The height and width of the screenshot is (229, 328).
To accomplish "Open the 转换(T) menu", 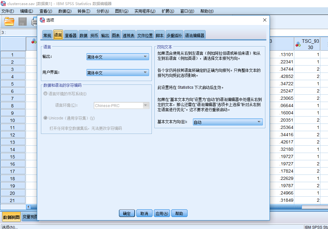I will click(x=84, y=11).
